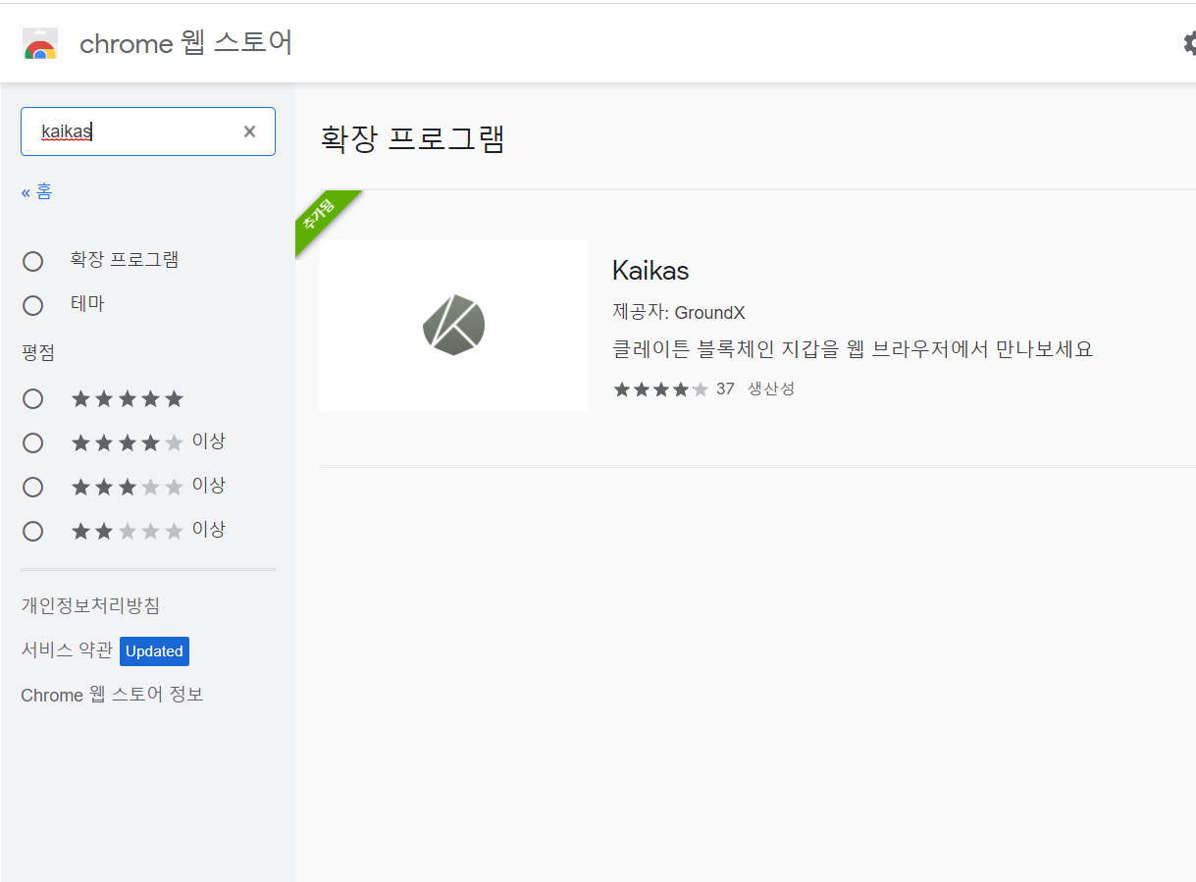Screen dimensions: 1196x882
Task: Click the Kaikas star rating icons
Action: pos(660,389)
